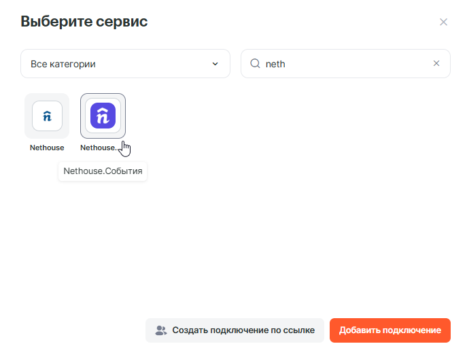Select the white Nethouse service logo

(47, 116)
